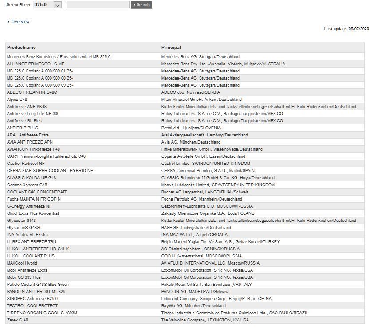Select the TECTROL COOLPROTECT product row

click(32, 306)
